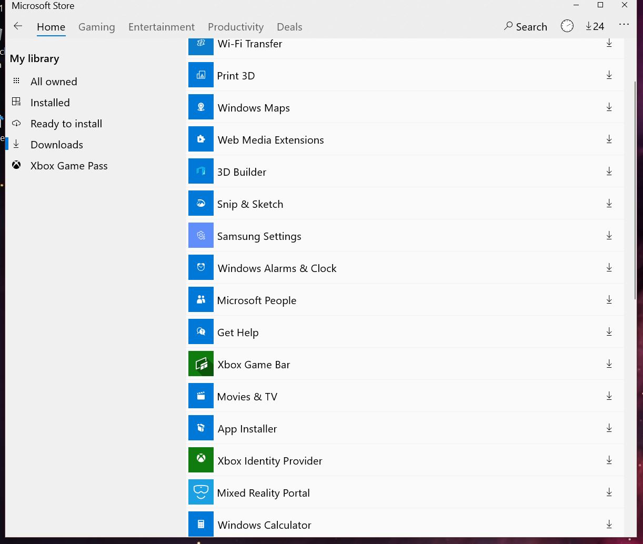Image resolution: width=643 pixels, height=544 pixels.
Task: Download the Print 3D update
Action: point(609,75)
